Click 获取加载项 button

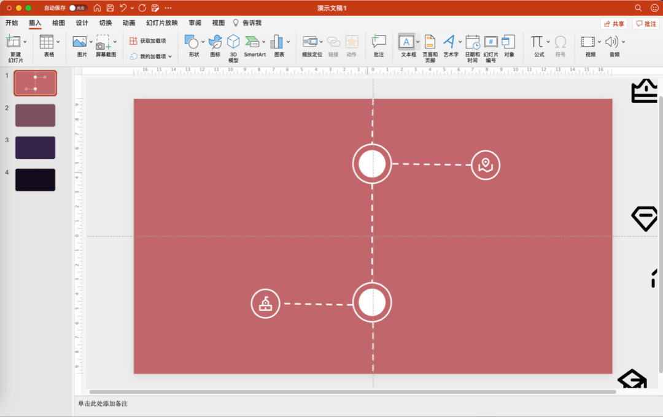[148, 40]
